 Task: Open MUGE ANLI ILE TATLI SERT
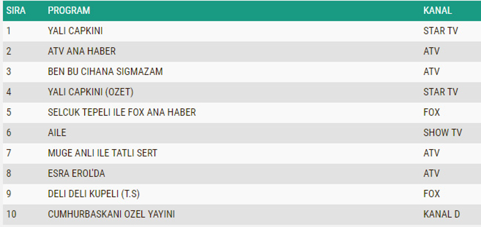pyautogui.click(x=102, y=153)
